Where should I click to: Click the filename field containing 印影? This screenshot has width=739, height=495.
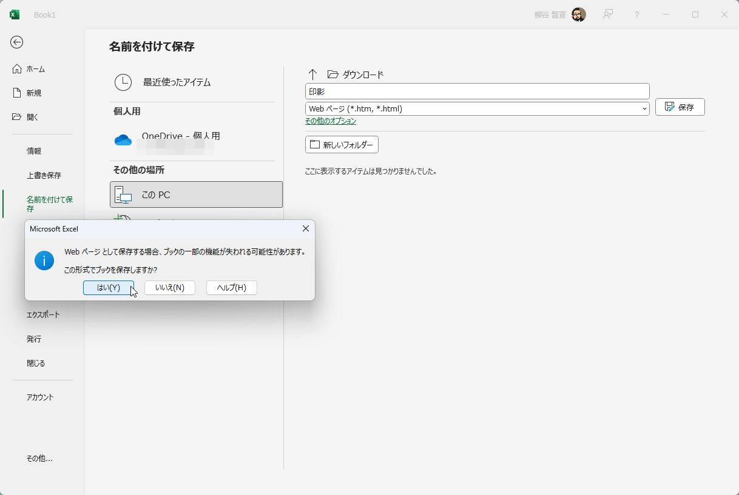coord(477,90)
